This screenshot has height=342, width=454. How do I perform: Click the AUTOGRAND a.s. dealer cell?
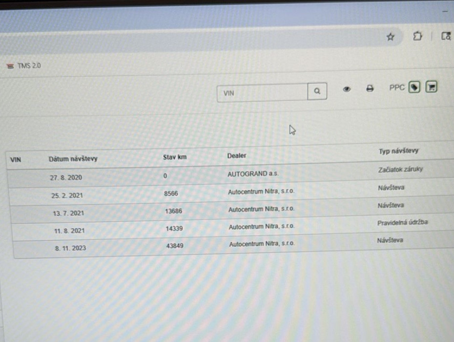[253, 174]
